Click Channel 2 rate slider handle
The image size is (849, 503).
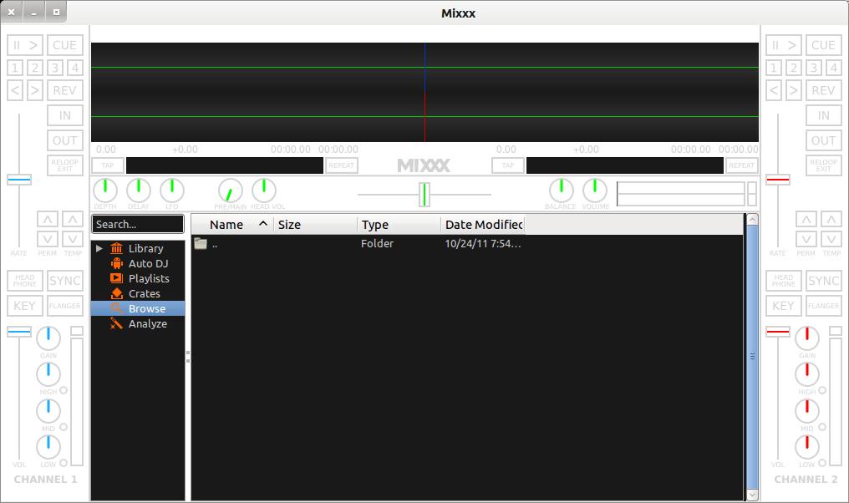click(x=777, y=179)
